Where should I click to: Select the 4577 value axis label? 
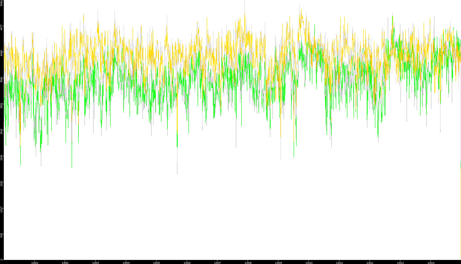coord(2,27)
